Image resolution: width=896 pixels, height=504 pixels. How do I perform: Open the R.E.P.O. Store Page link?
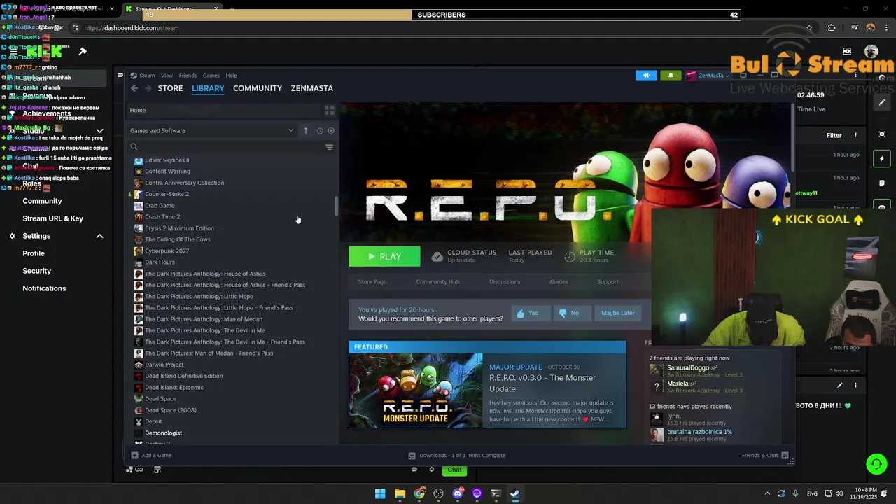click(x=372, y=282)
